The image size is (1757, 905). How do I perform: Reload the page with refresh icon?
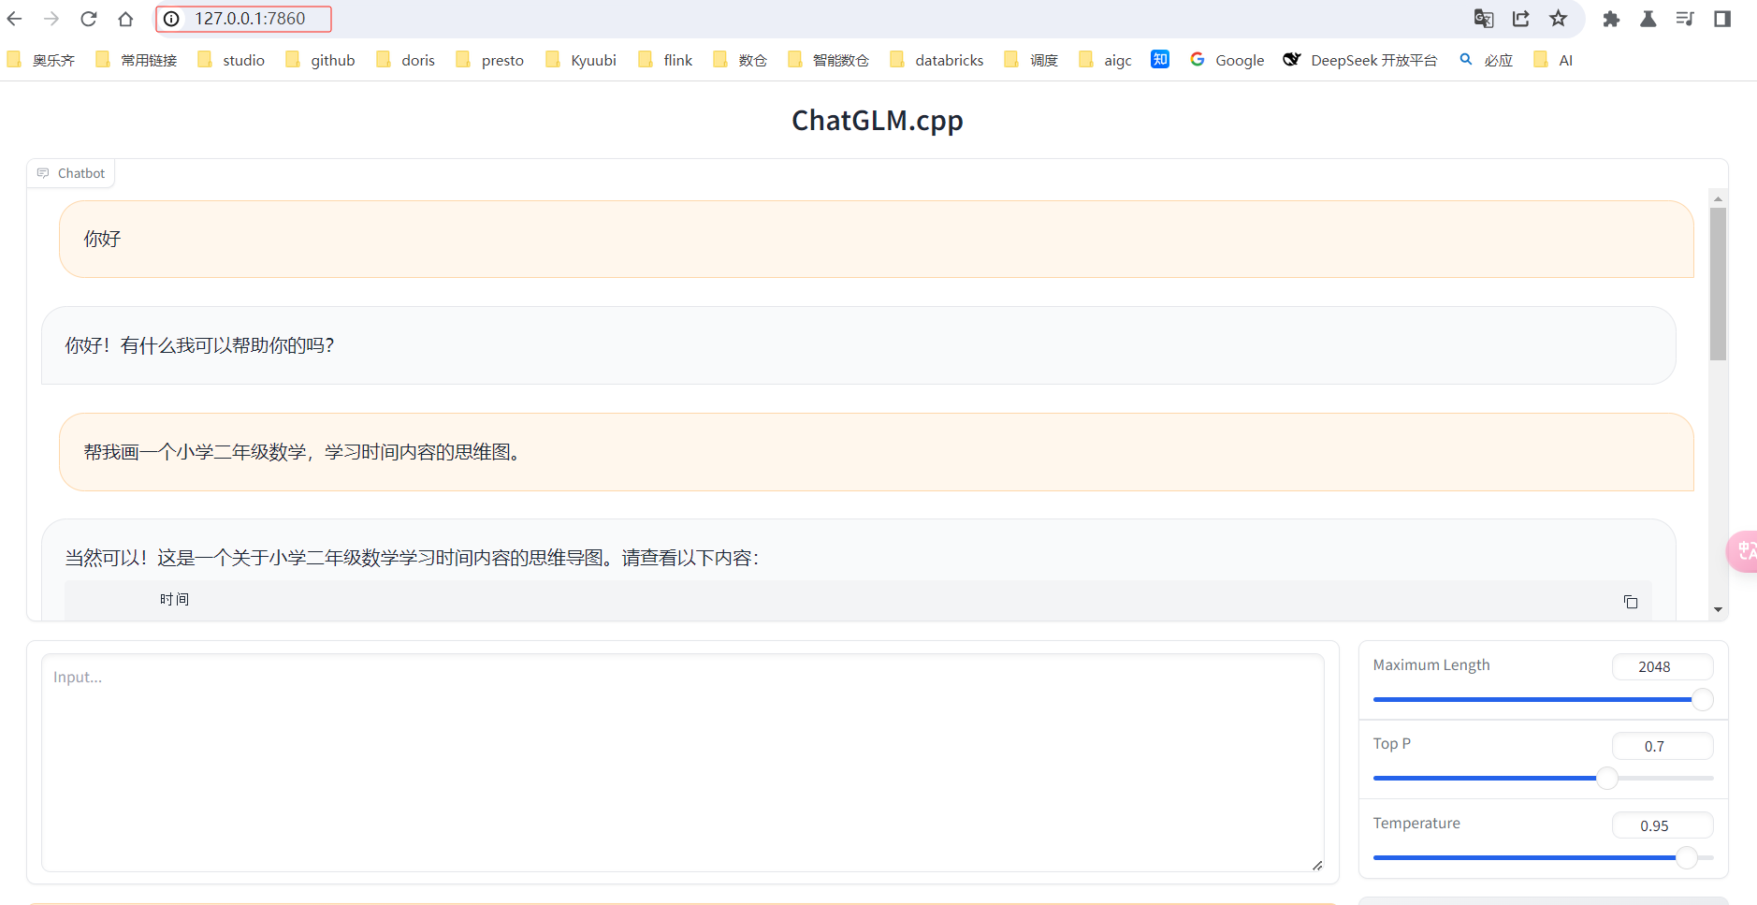(x=89, y=19)
